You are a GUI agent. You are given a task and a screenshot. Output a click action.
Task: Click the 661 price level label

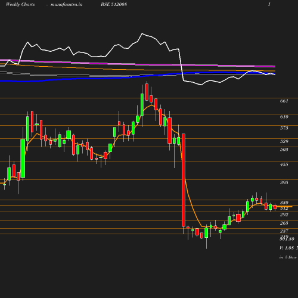click(284, 101)
